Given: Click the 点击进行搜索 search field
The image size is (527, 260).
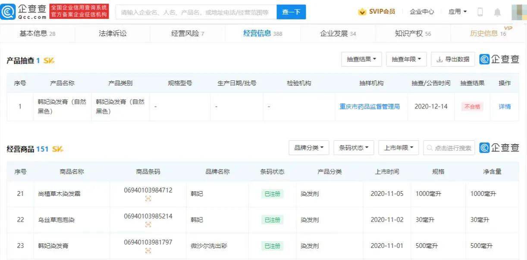Looking at the screenshot, I should (449, 147).
